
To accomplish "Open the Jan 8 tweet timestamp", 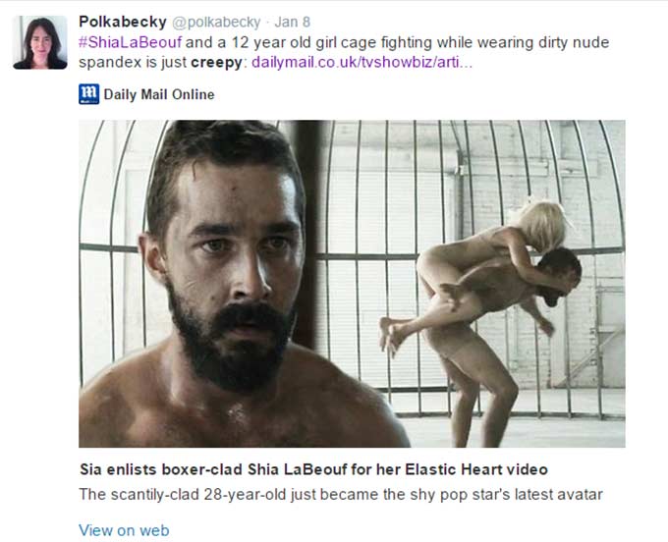I will [x=293, y=23].
